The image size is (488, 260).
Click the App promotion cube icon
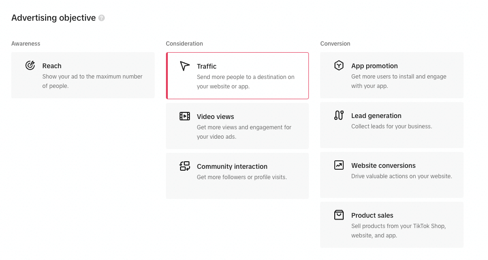339,65
